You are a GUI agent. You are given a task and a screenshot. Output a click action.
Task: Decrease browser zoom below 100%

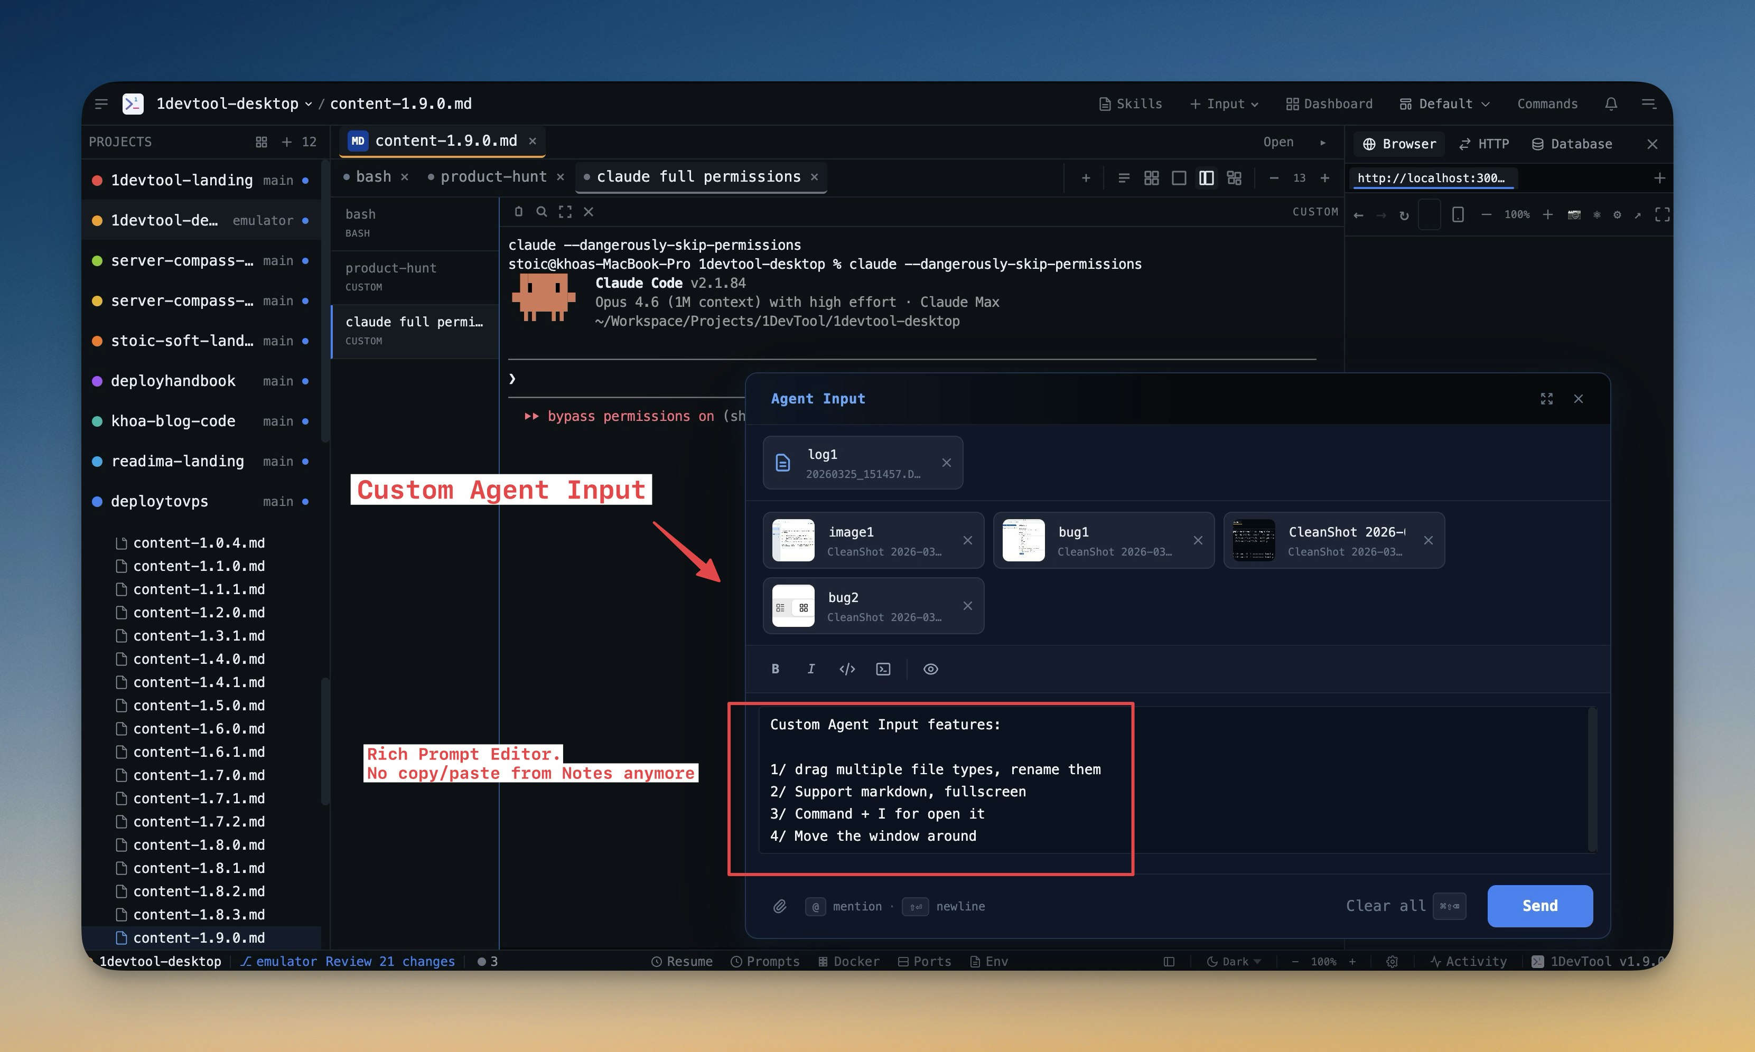tap(1486, 215)
